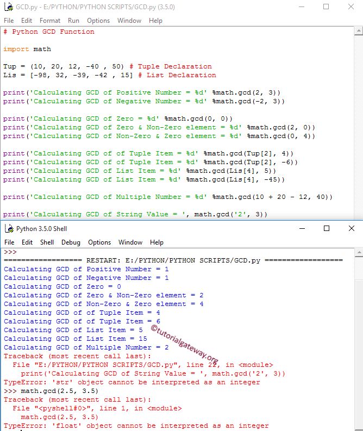
Task: Click the '# Python GCD Function' comment line
Action: click(x=49, y=32)
